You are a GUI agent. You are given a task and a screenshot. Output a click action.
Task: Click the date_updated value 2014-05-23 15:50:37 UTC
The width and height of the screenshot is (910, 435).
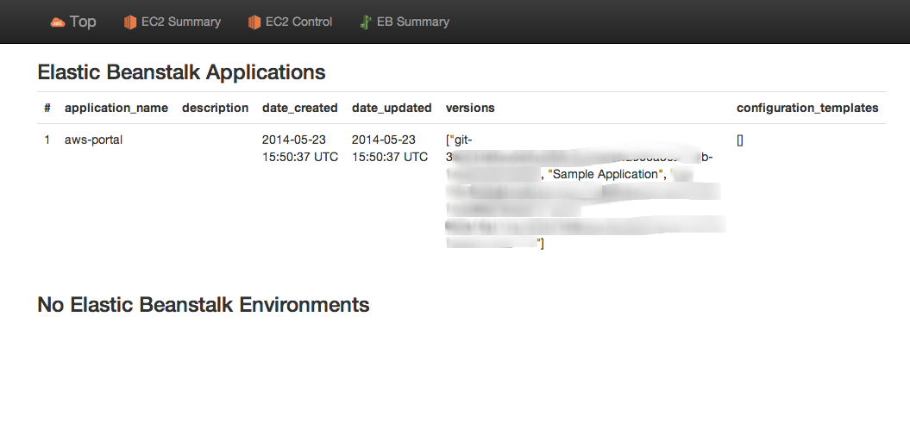click(x=390, y=148)
